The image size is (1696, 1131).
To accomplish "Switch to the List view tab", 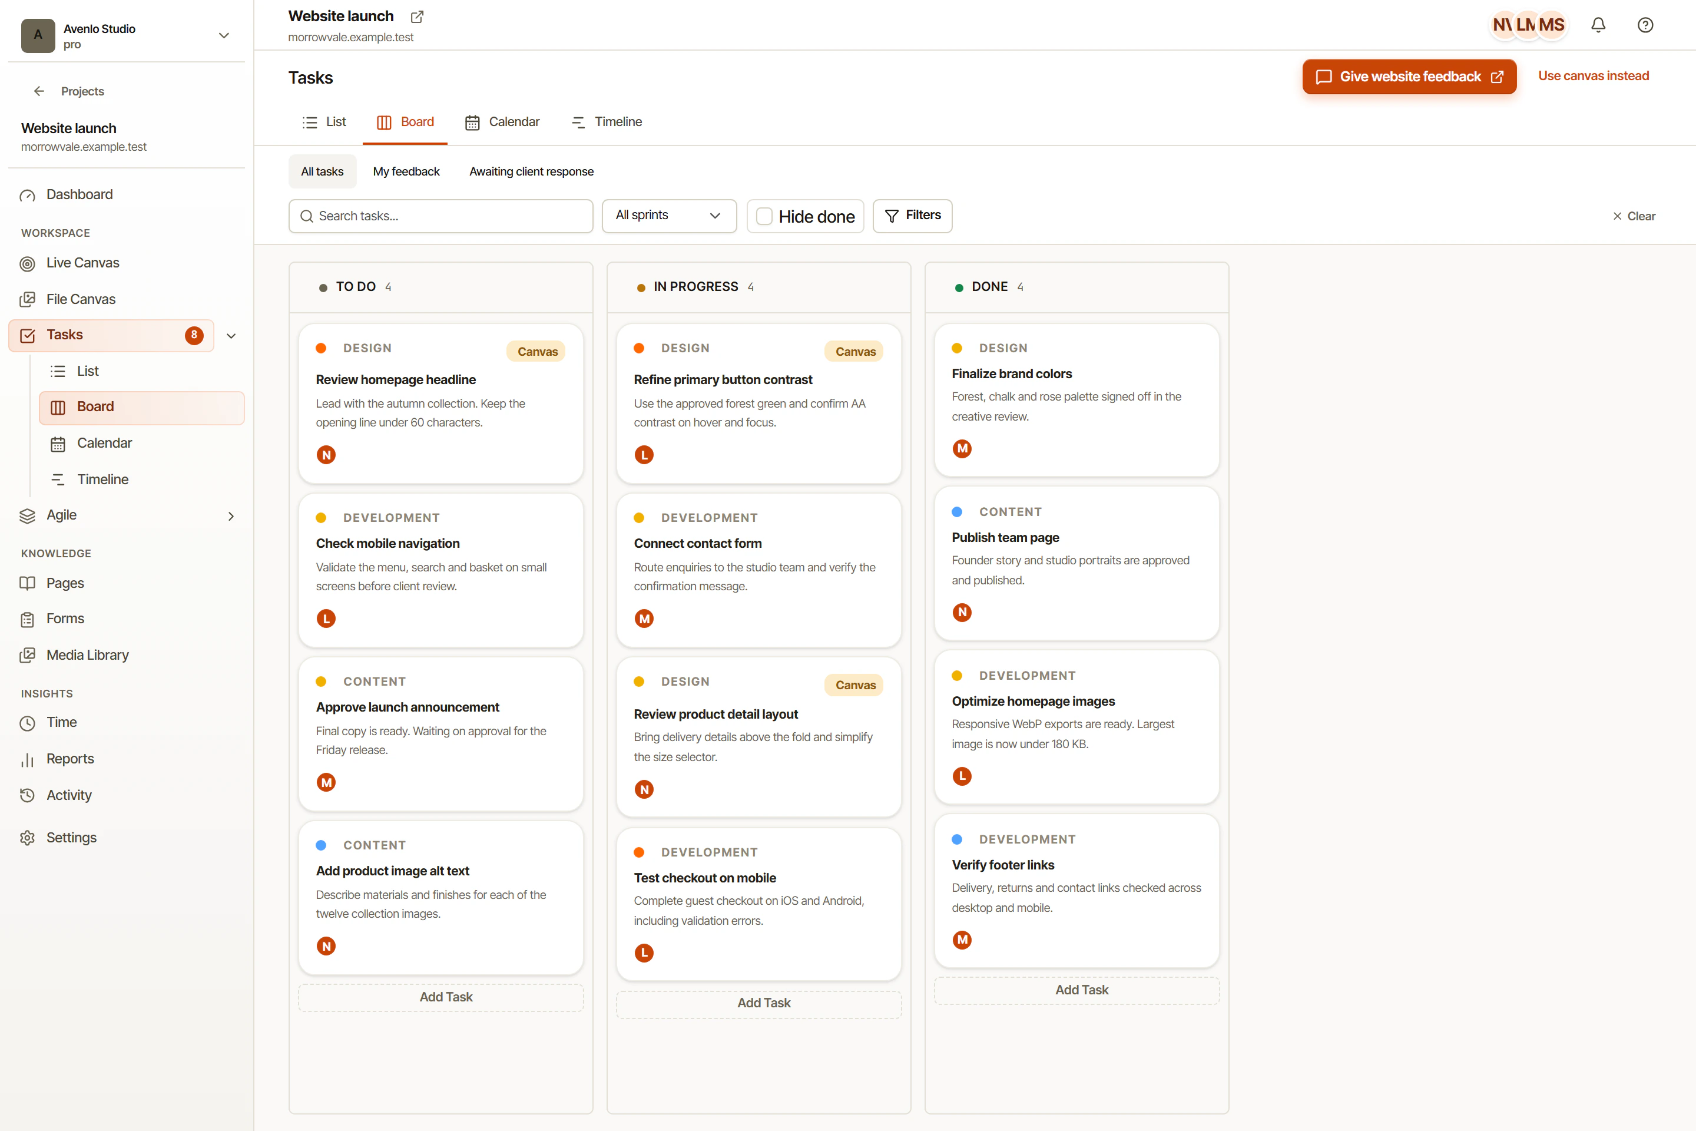I will (324, 122).
